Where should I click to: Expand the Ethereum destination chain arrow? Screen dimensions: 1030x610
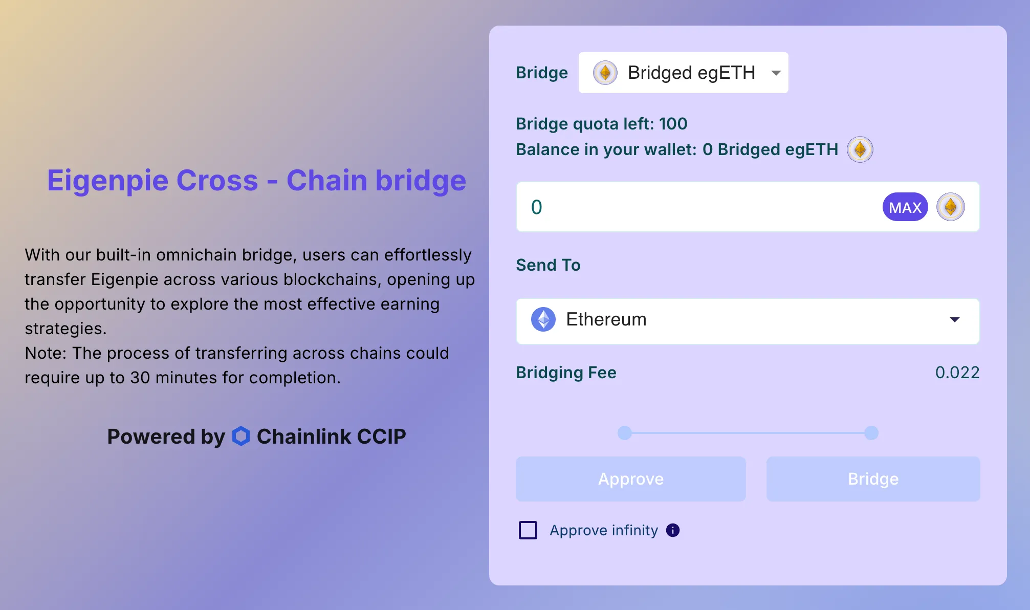[955, 319]
